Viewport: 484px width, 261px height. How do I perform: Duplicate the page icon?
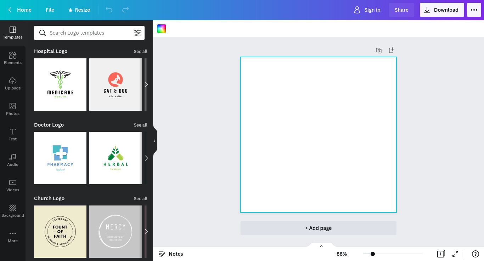coord(379,51)
